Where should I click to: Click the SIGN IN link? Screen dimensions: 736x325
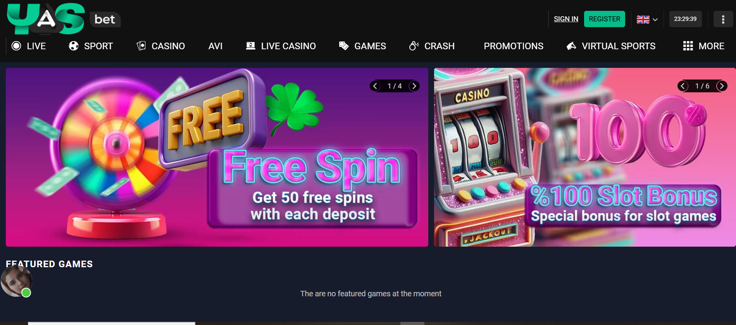pyautogui.click(x=566, y=19)
